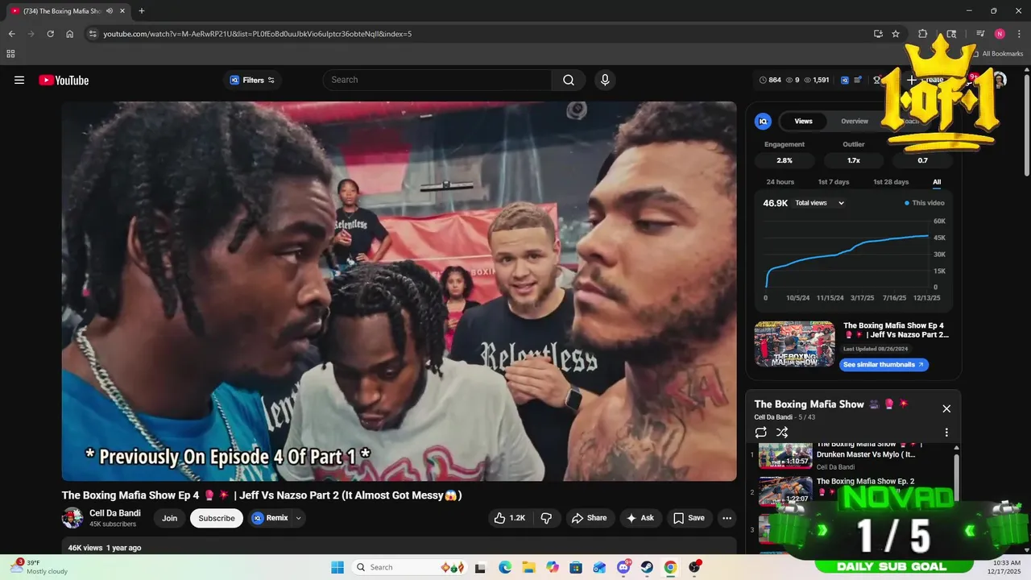Image resolution: width=1031 pixels, height=580 pixels.
Task: Open File Explorer from taskbar
Action: 528,567
